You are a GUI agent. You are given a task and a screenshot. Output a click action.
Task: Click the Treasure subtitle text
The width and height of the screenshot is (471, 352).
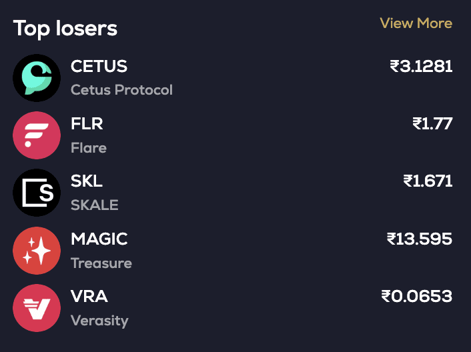101,263
